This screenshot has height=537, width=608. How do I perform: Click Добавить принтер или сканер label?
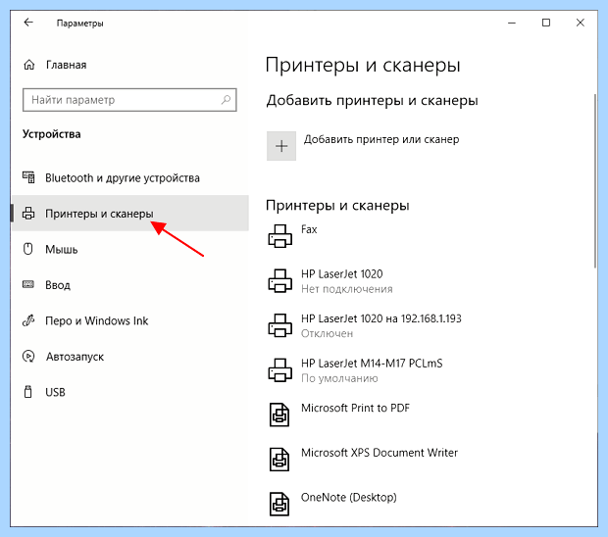pos(381,139)
